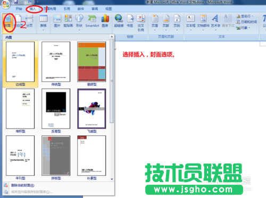266x198 pixels.
Task: Select the 拼板型 cover page thumbnail
Action: (56, 156)
